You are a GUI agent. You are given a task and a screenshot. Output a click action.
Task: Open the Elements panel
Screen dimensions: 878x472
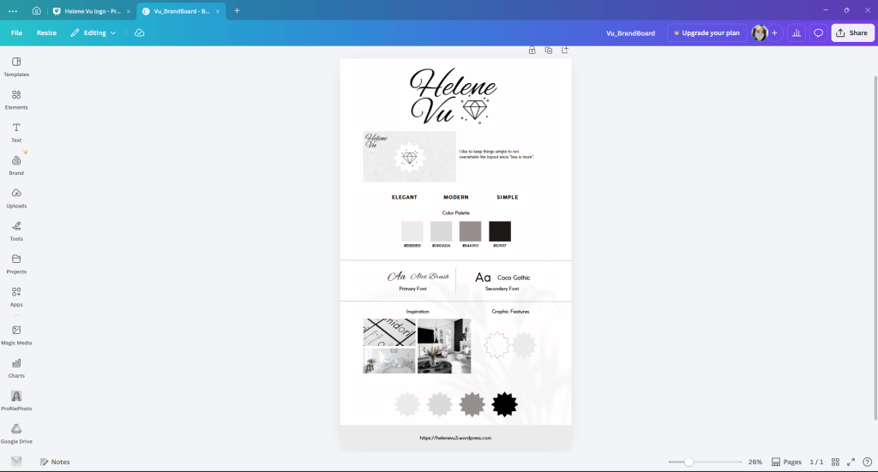tap(16, 99)
